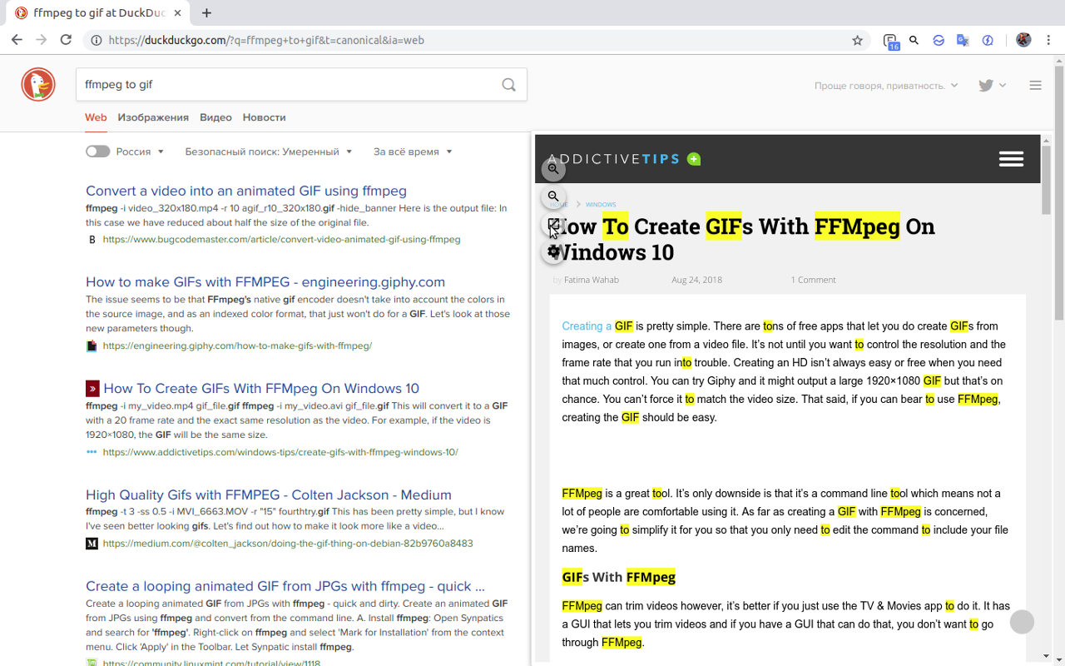Open the AddictiveTips hamburger menu
Image resolution: width=1065 pixels, height=666 pixels.
pos(1011,159)
